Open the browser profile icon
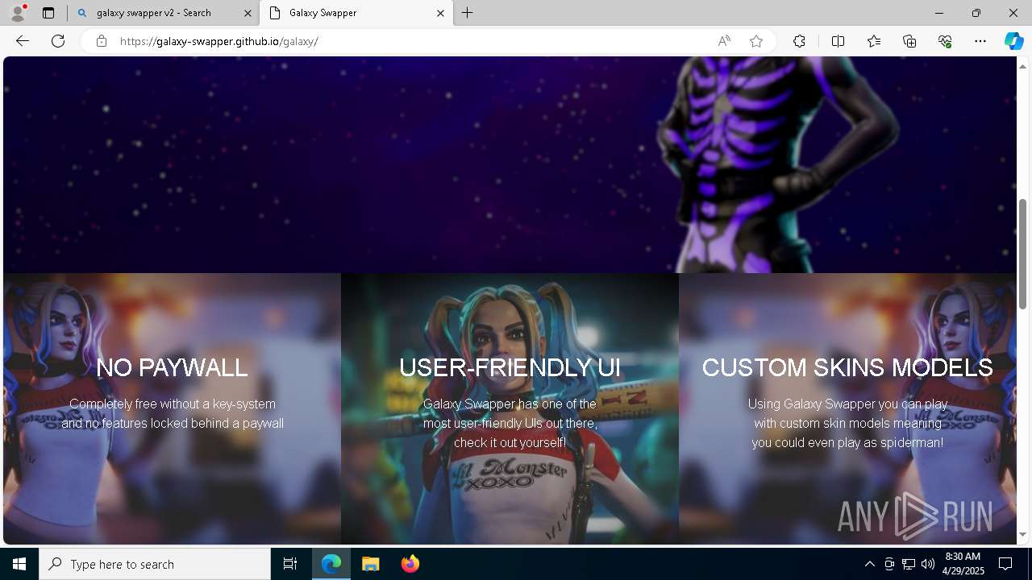Screen dimensions: 1032x580 point(18,13)
